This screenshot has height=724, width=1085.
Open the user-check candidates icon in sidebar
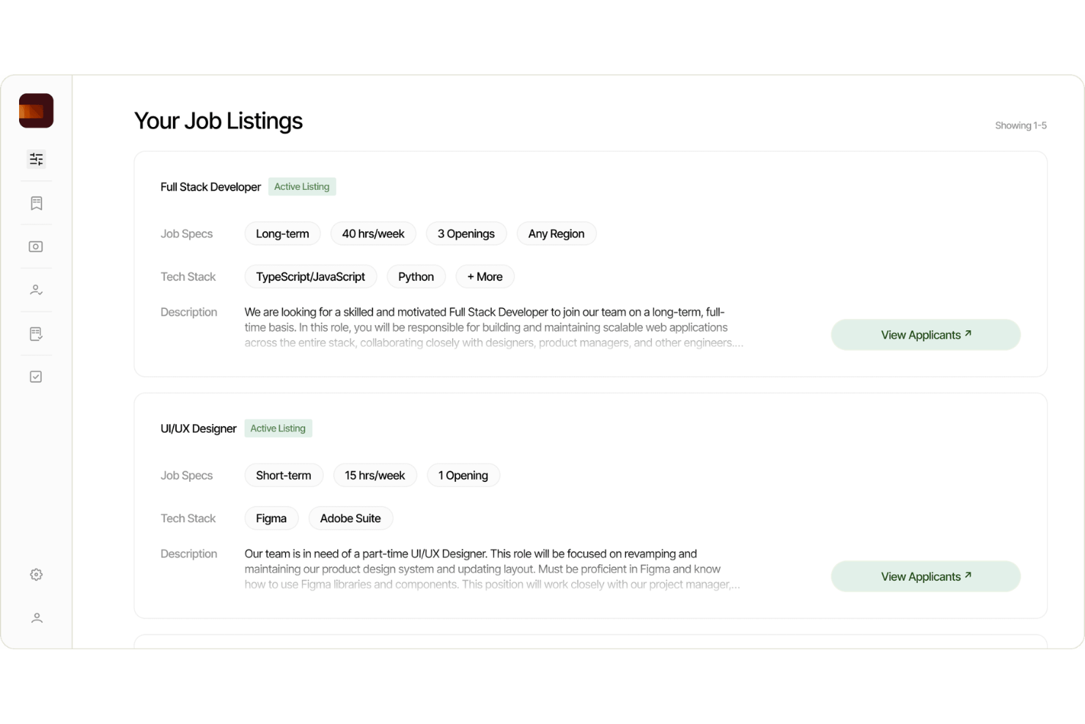click(36, 290)
